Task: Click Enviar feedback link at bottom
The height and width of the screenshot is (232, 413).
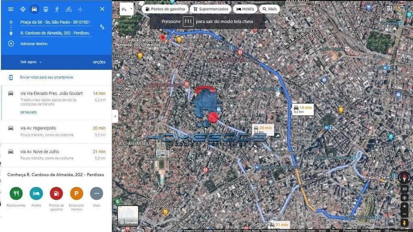Action: (371, 230)
